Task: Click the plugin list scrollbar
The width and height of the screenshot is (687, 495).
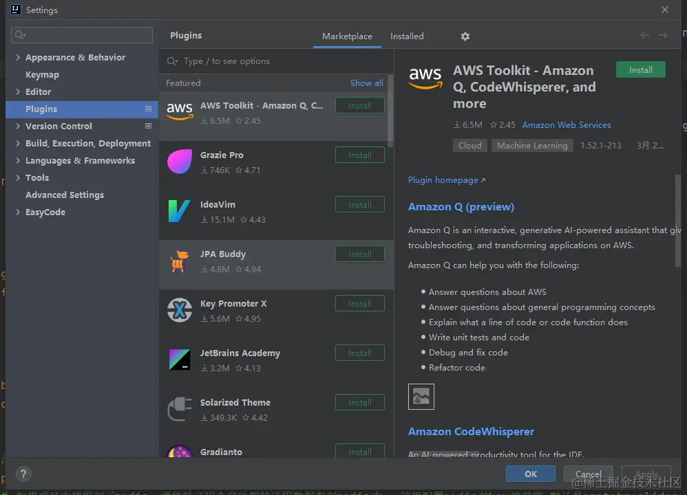Action: click(390, 111)
